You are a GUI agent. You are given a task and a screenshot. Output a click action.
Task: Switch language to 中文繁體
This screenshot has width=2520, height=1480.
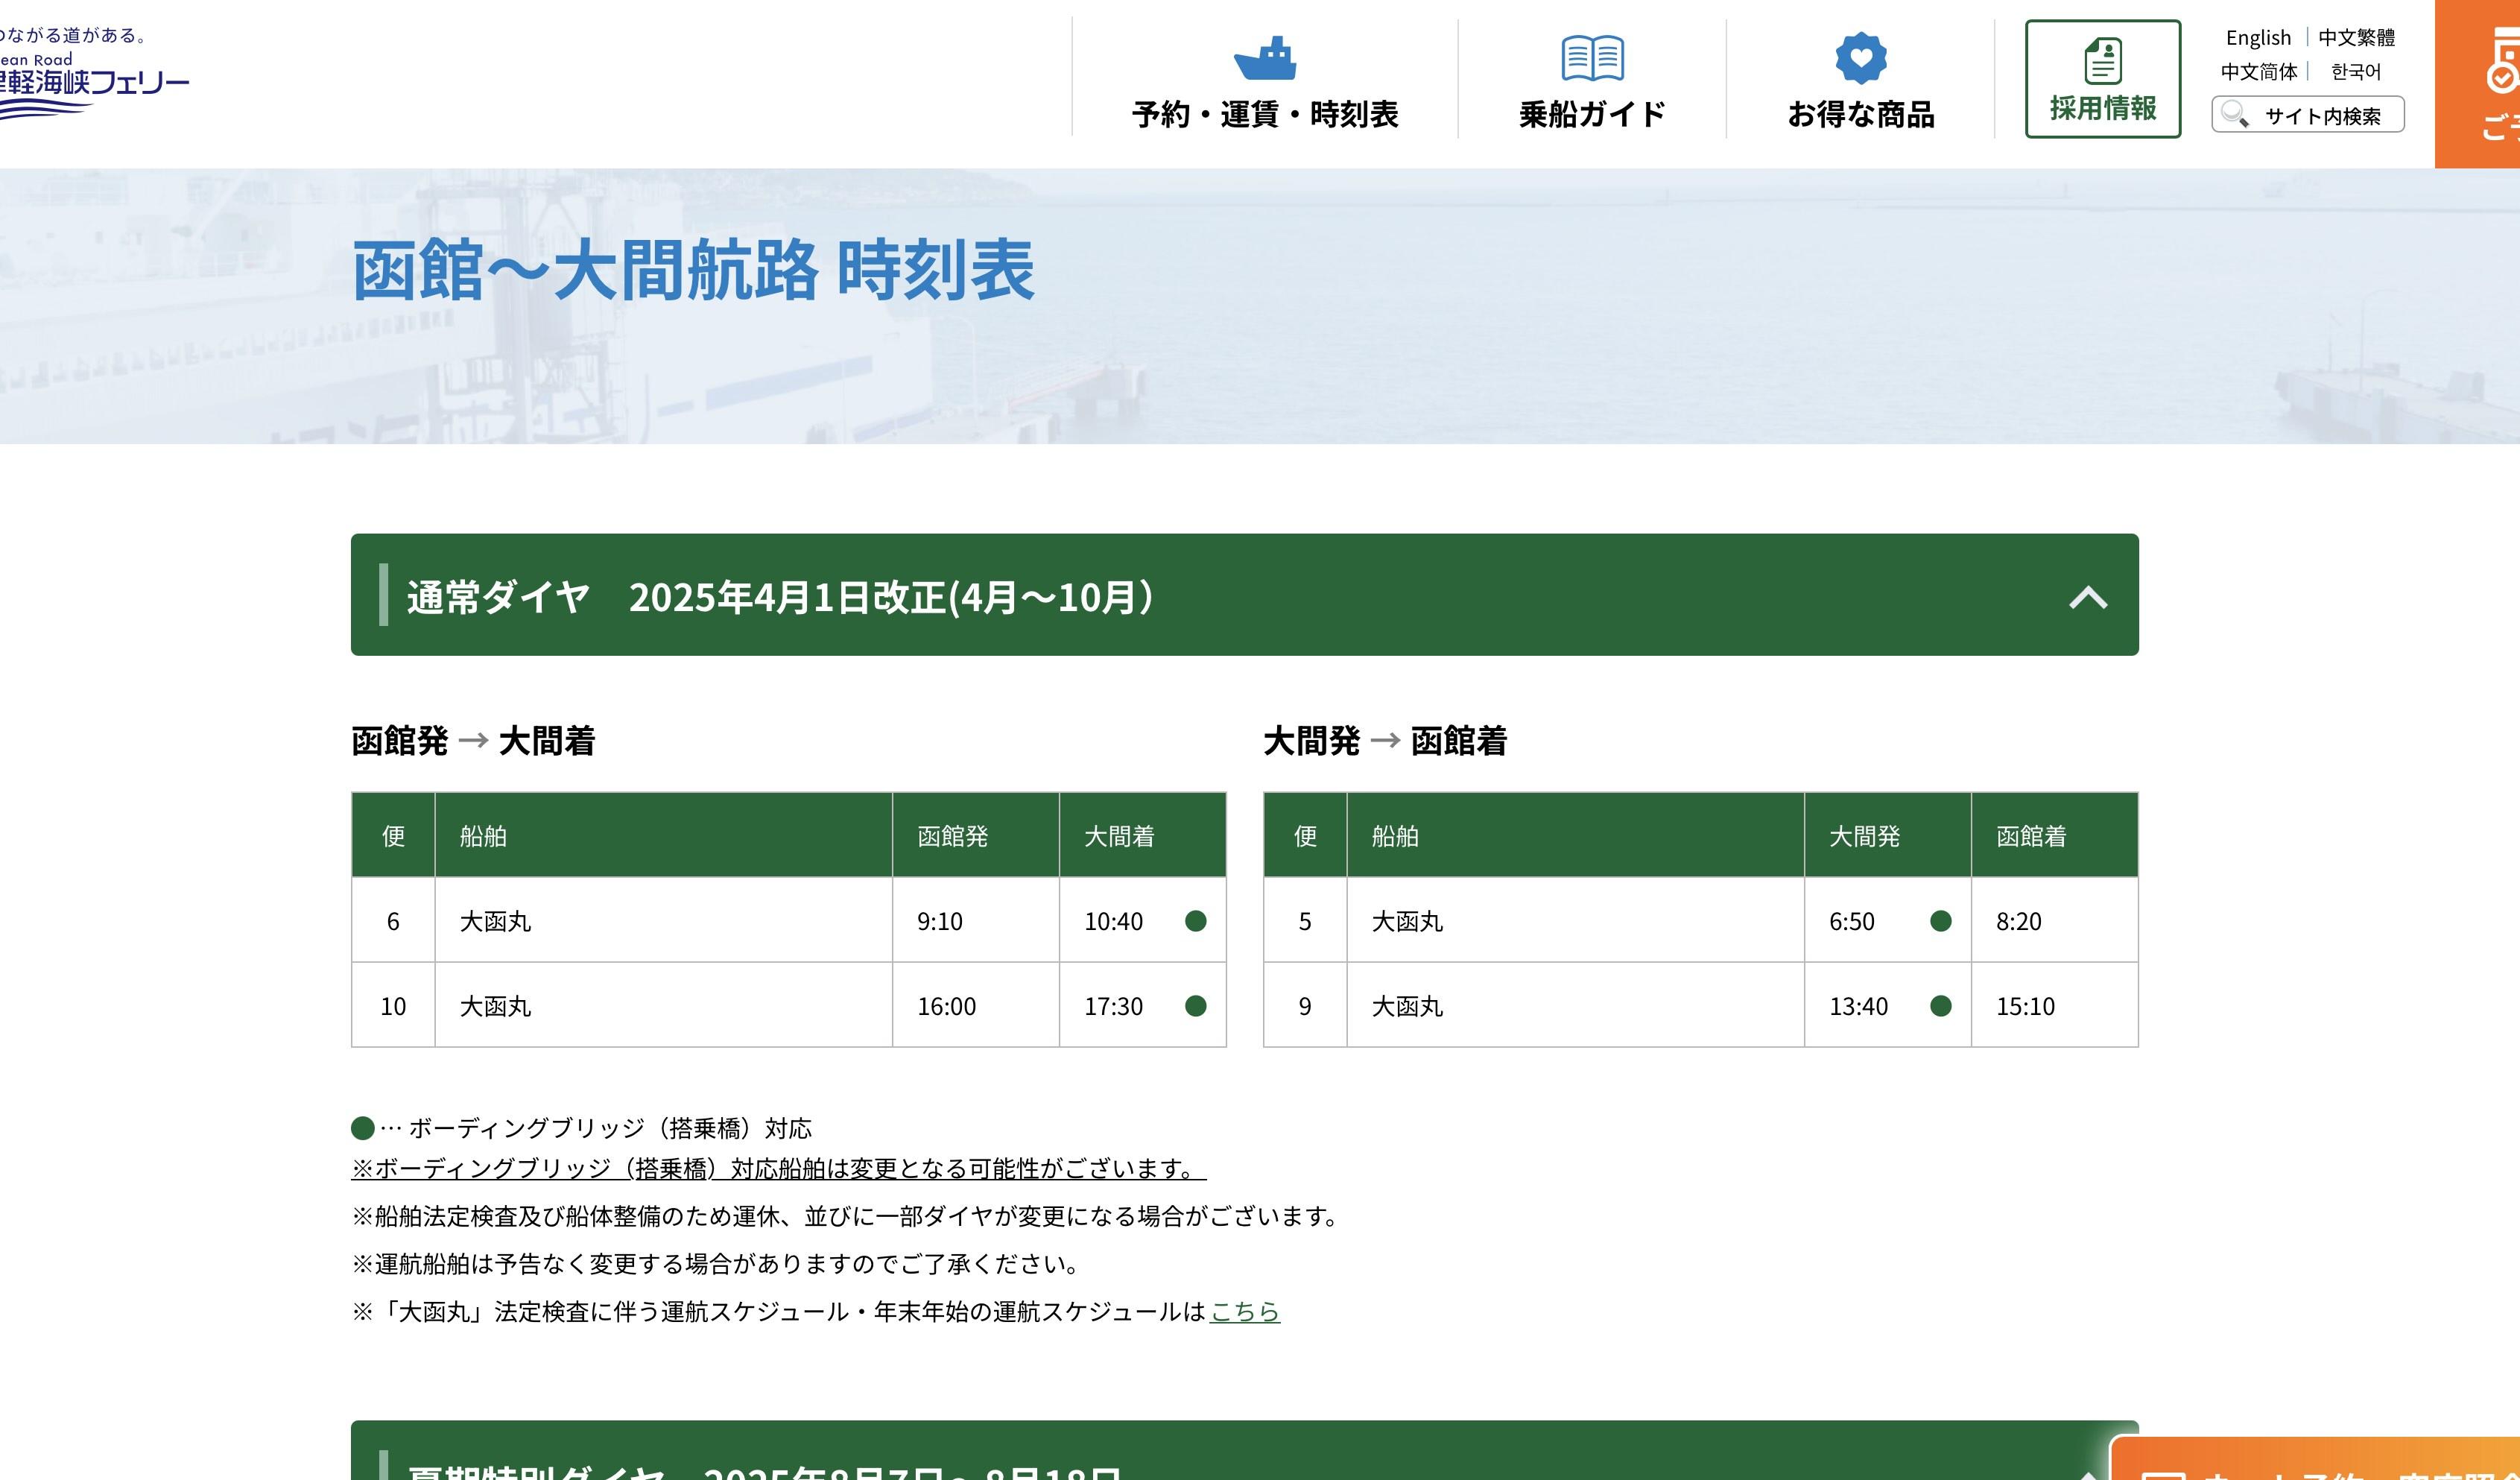[x=2356, y=38]
